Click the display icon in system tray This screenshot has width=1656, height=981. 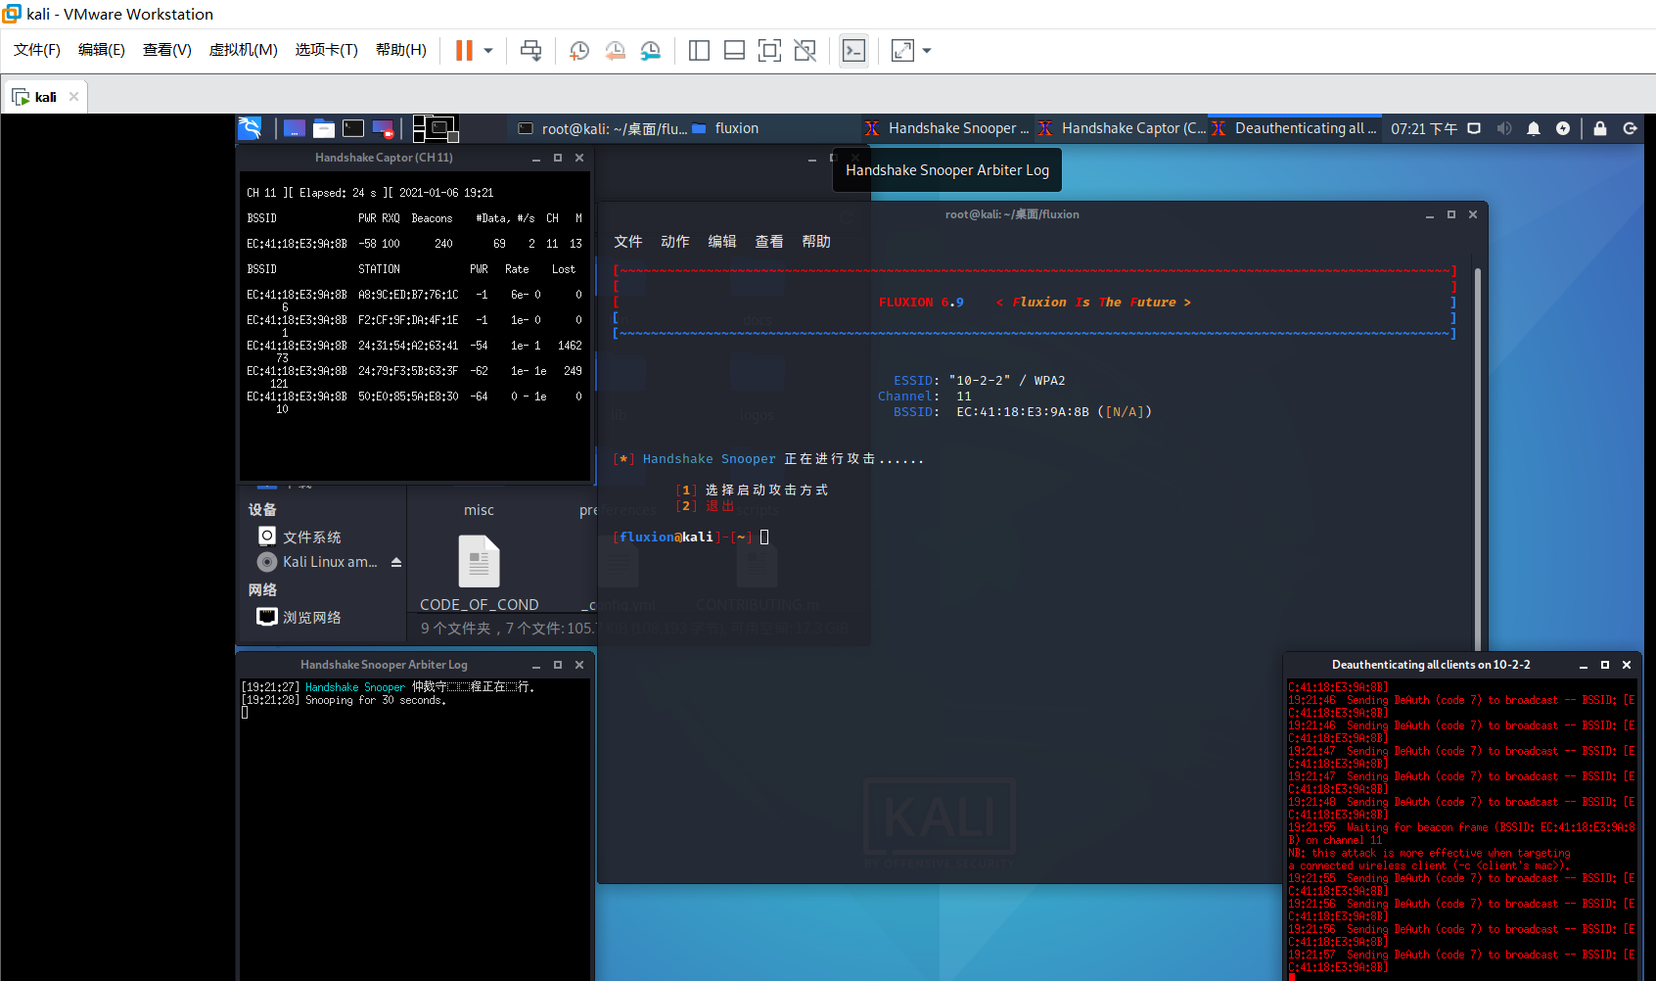1474,128
